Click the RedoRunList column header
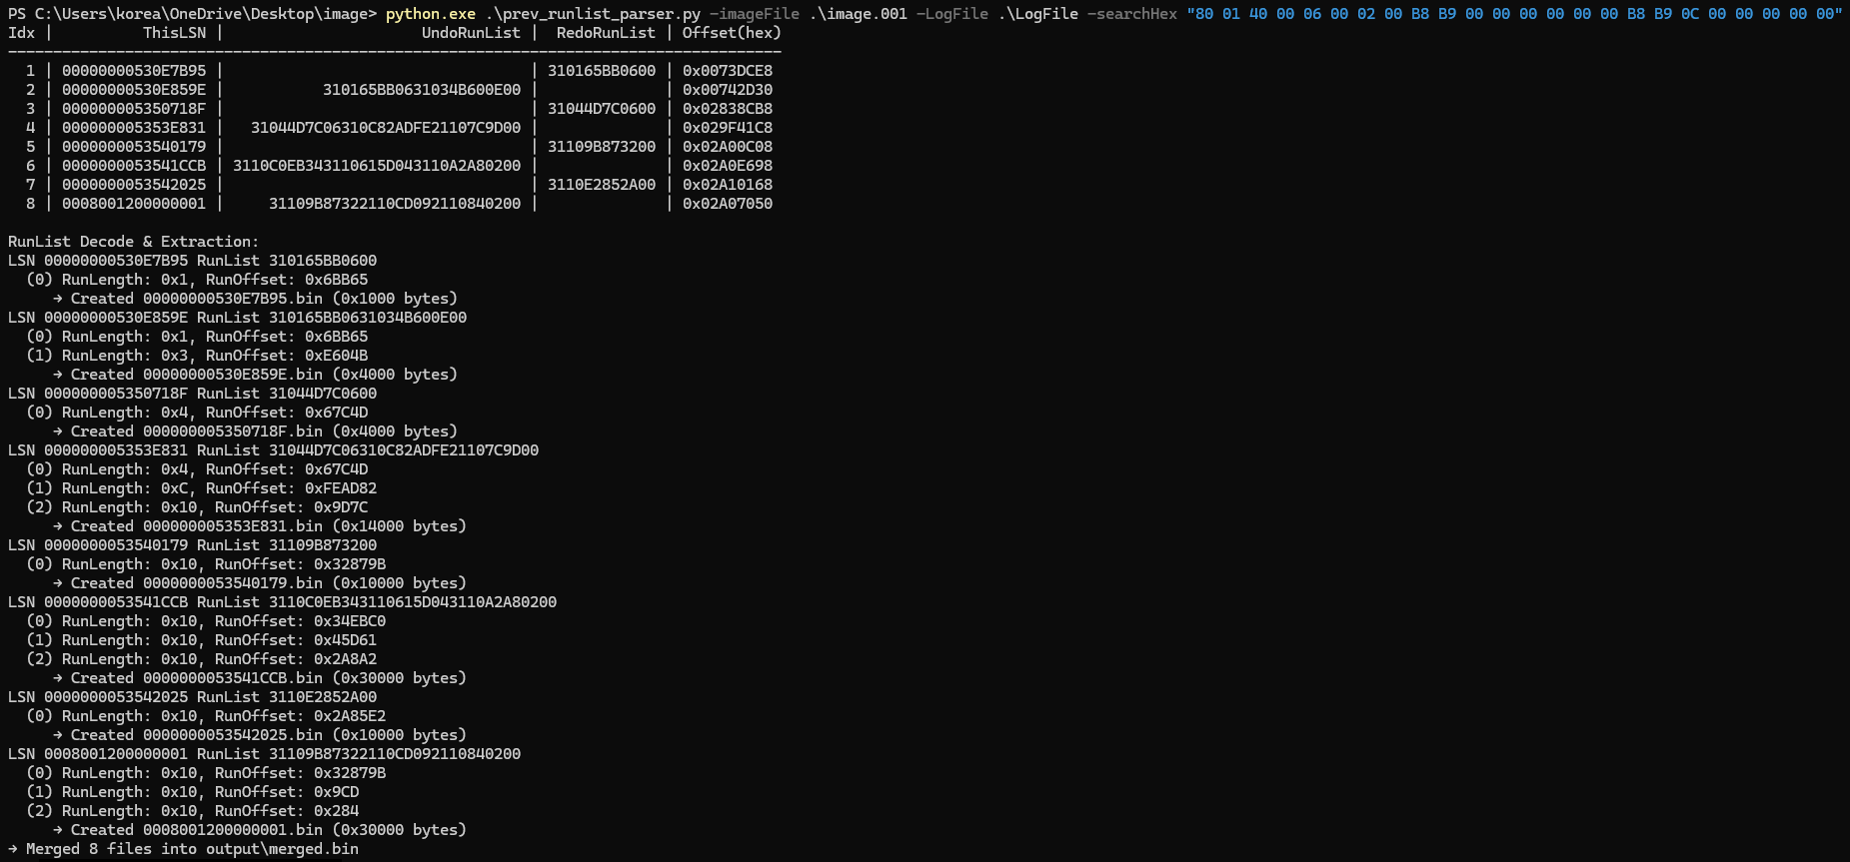This screenshot has width=1850, height=862. point(606,33)
